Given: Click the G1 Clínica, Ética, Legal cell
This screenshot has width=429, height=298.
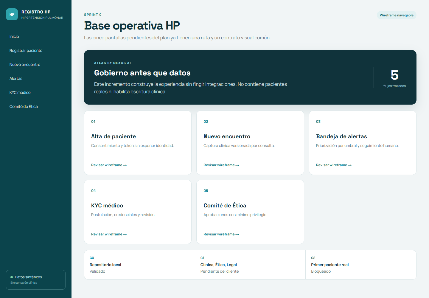Looking at the screenshot, I should click(250, 265).
